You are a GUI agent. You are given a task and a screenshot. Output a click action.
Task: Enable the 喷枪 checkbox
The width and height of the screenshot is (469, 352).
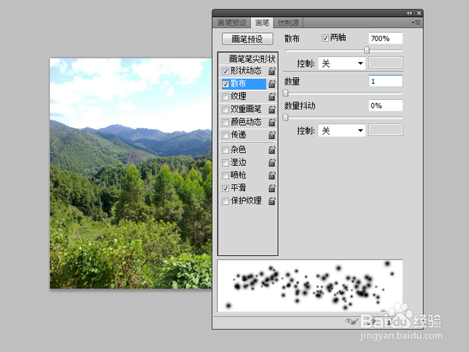click(x=226, y=175)
